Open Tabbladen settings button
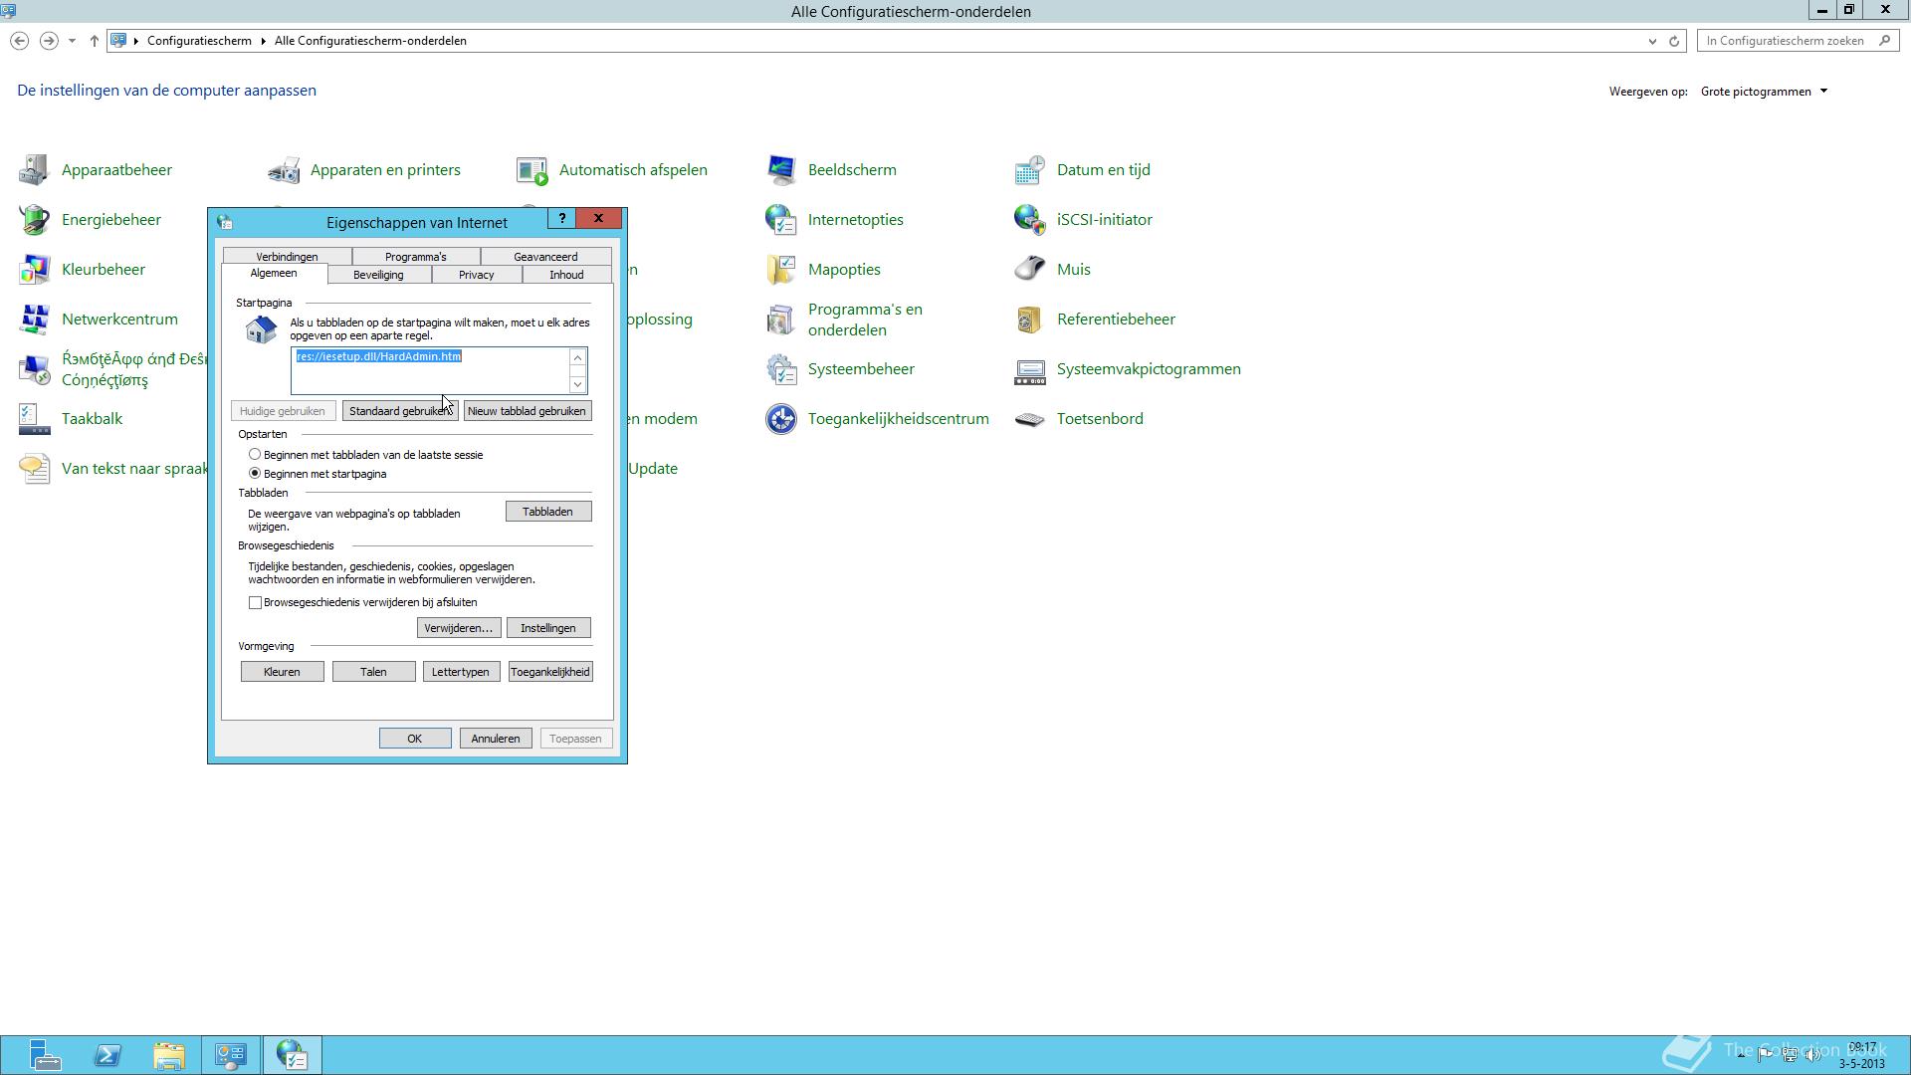The height and width of the screenshot is (1075, 1911). (547, 512)
